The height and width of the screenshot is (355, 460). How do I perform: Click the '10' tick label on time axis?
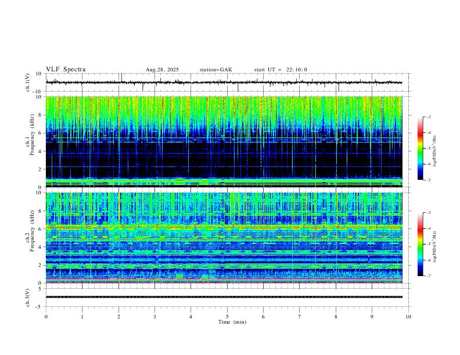tap(408, 317)
